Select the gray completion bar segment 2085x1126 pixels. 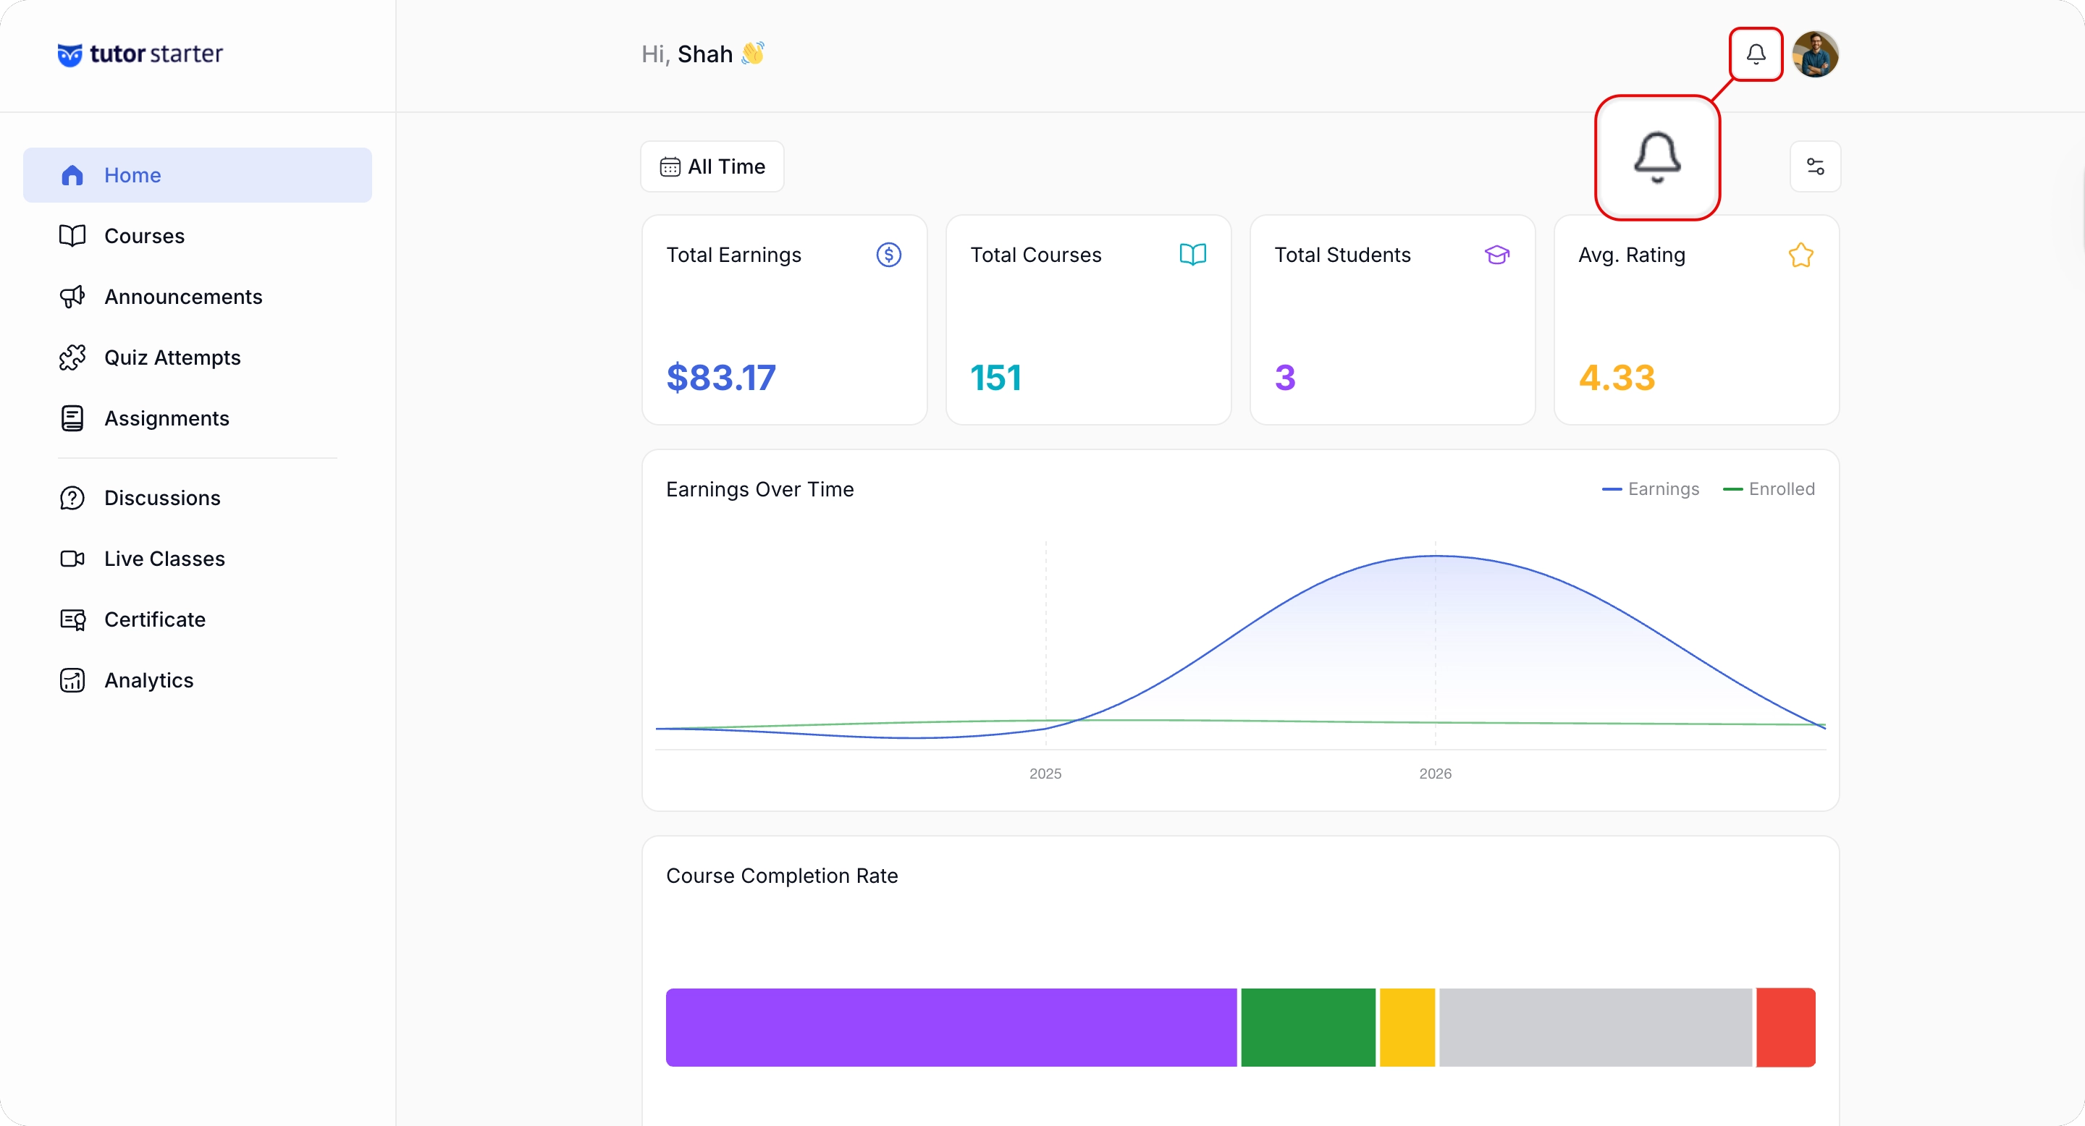click(x=1596, y=1028)
